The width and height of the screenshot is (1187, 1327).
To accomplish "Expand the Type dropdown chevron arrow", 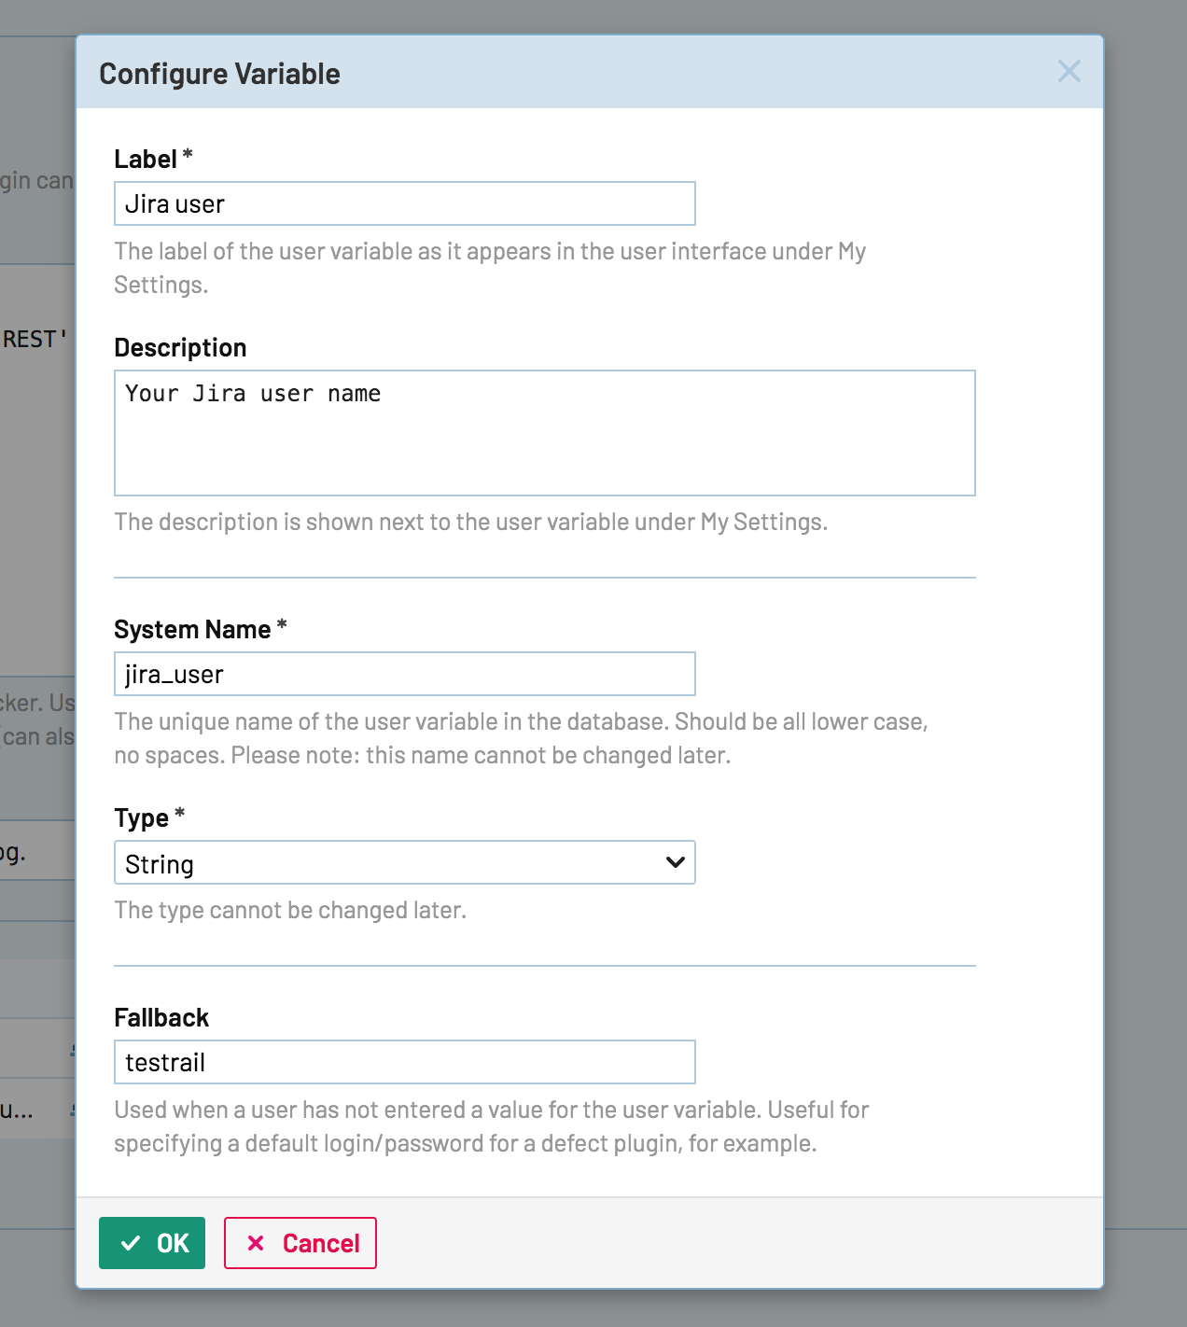I will tap(676, 862).
